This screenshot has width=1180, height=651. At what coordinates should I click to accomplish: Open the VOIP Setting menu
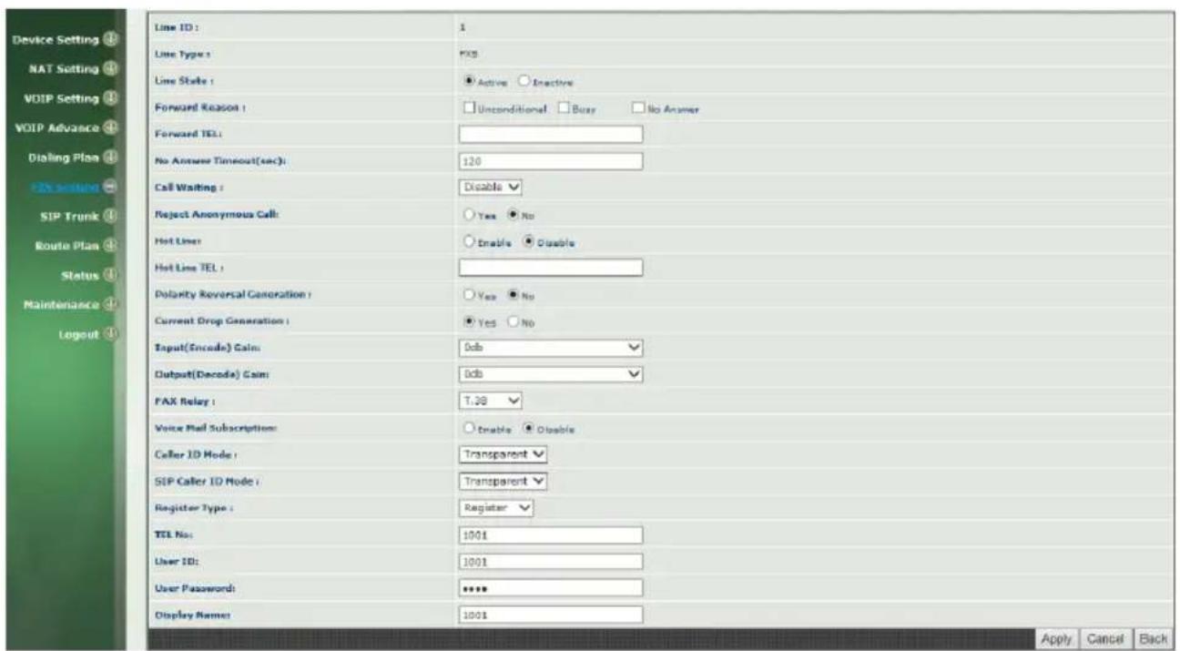62,97
